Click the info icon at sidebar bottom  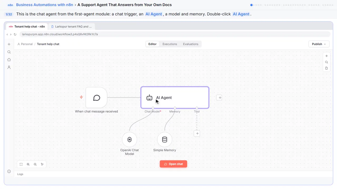pos(9,171)
